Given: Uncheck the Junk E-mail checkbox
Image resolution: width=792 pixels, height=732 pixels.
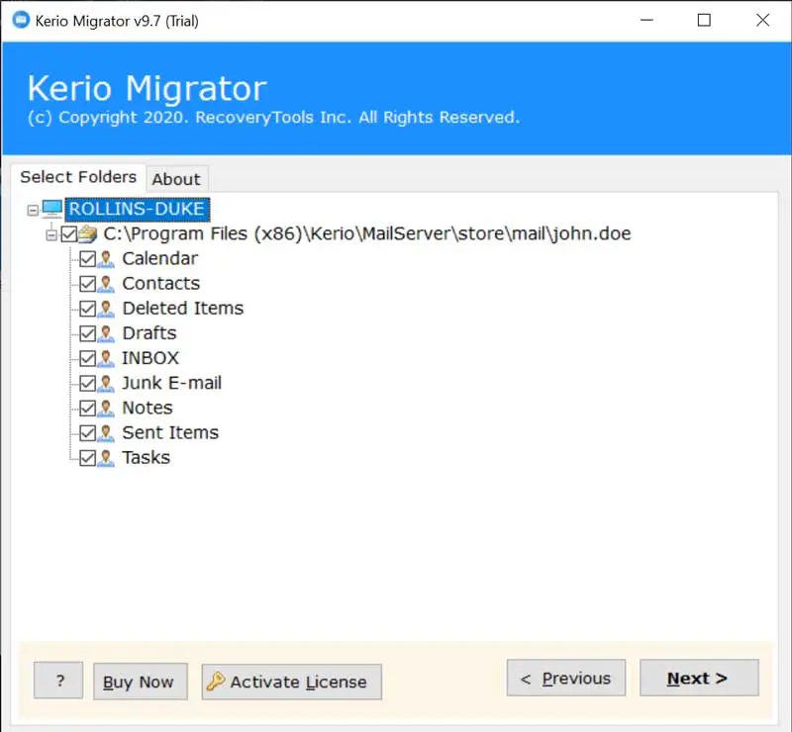Looking at the screenshot, I should [x=88, y=383].
